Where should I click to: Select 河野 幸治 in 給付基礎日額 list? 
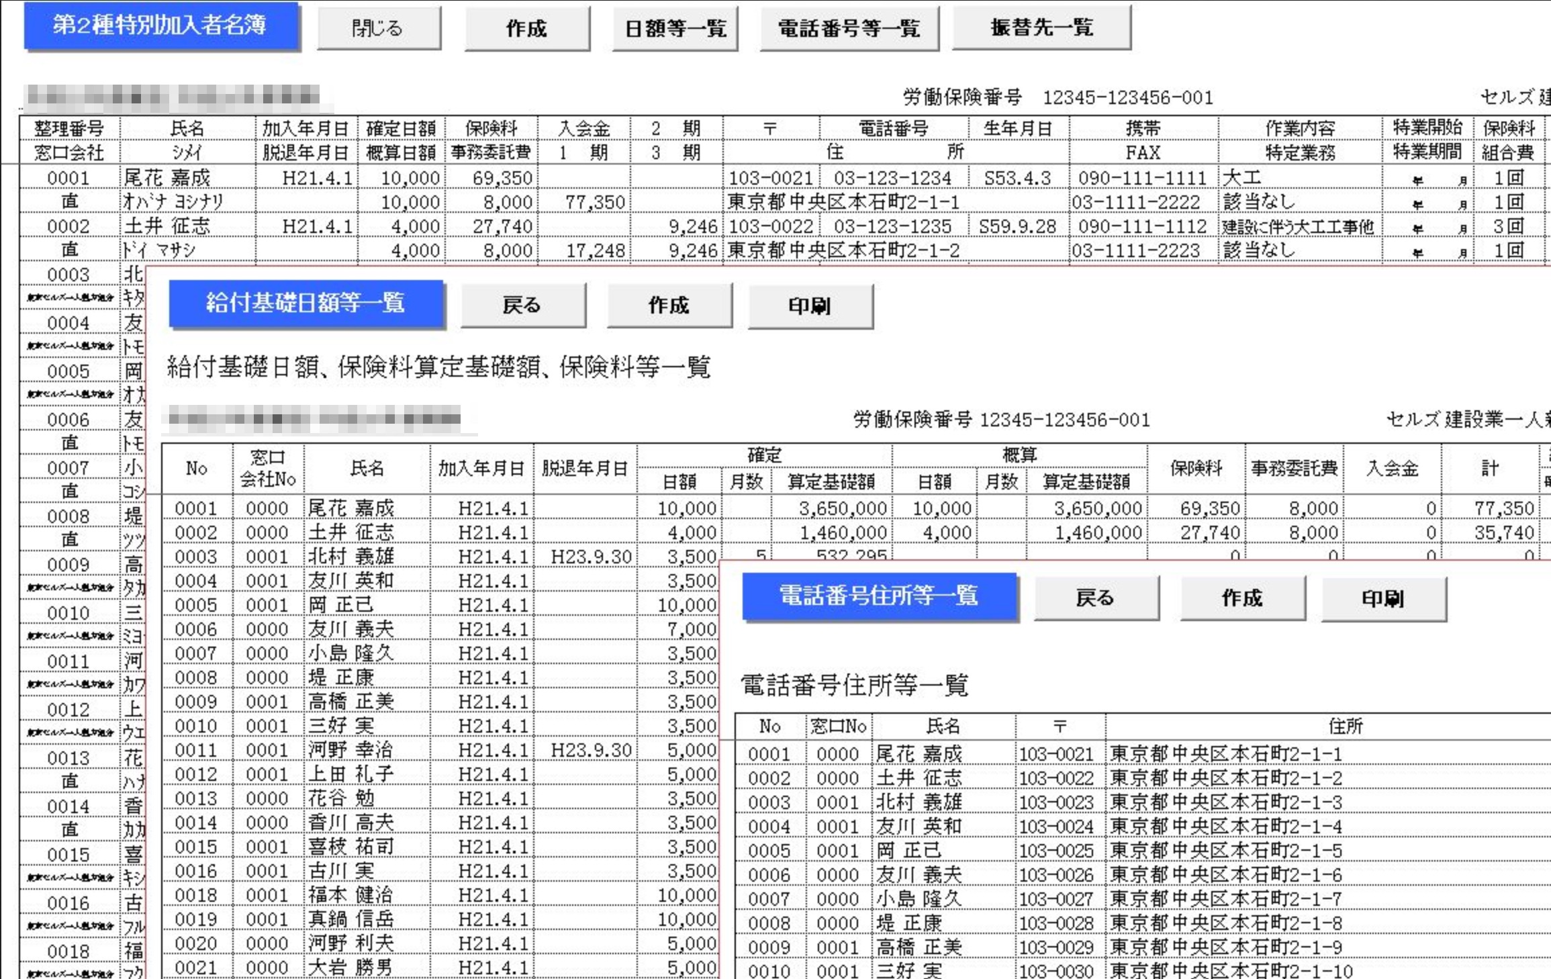[351, 750]
